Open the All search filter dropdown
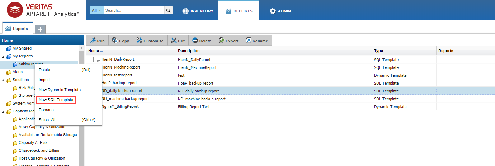The image size is (495, 166). (96, 11)
